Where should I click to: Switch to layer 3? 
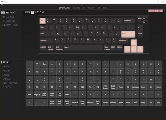[41, 12]
